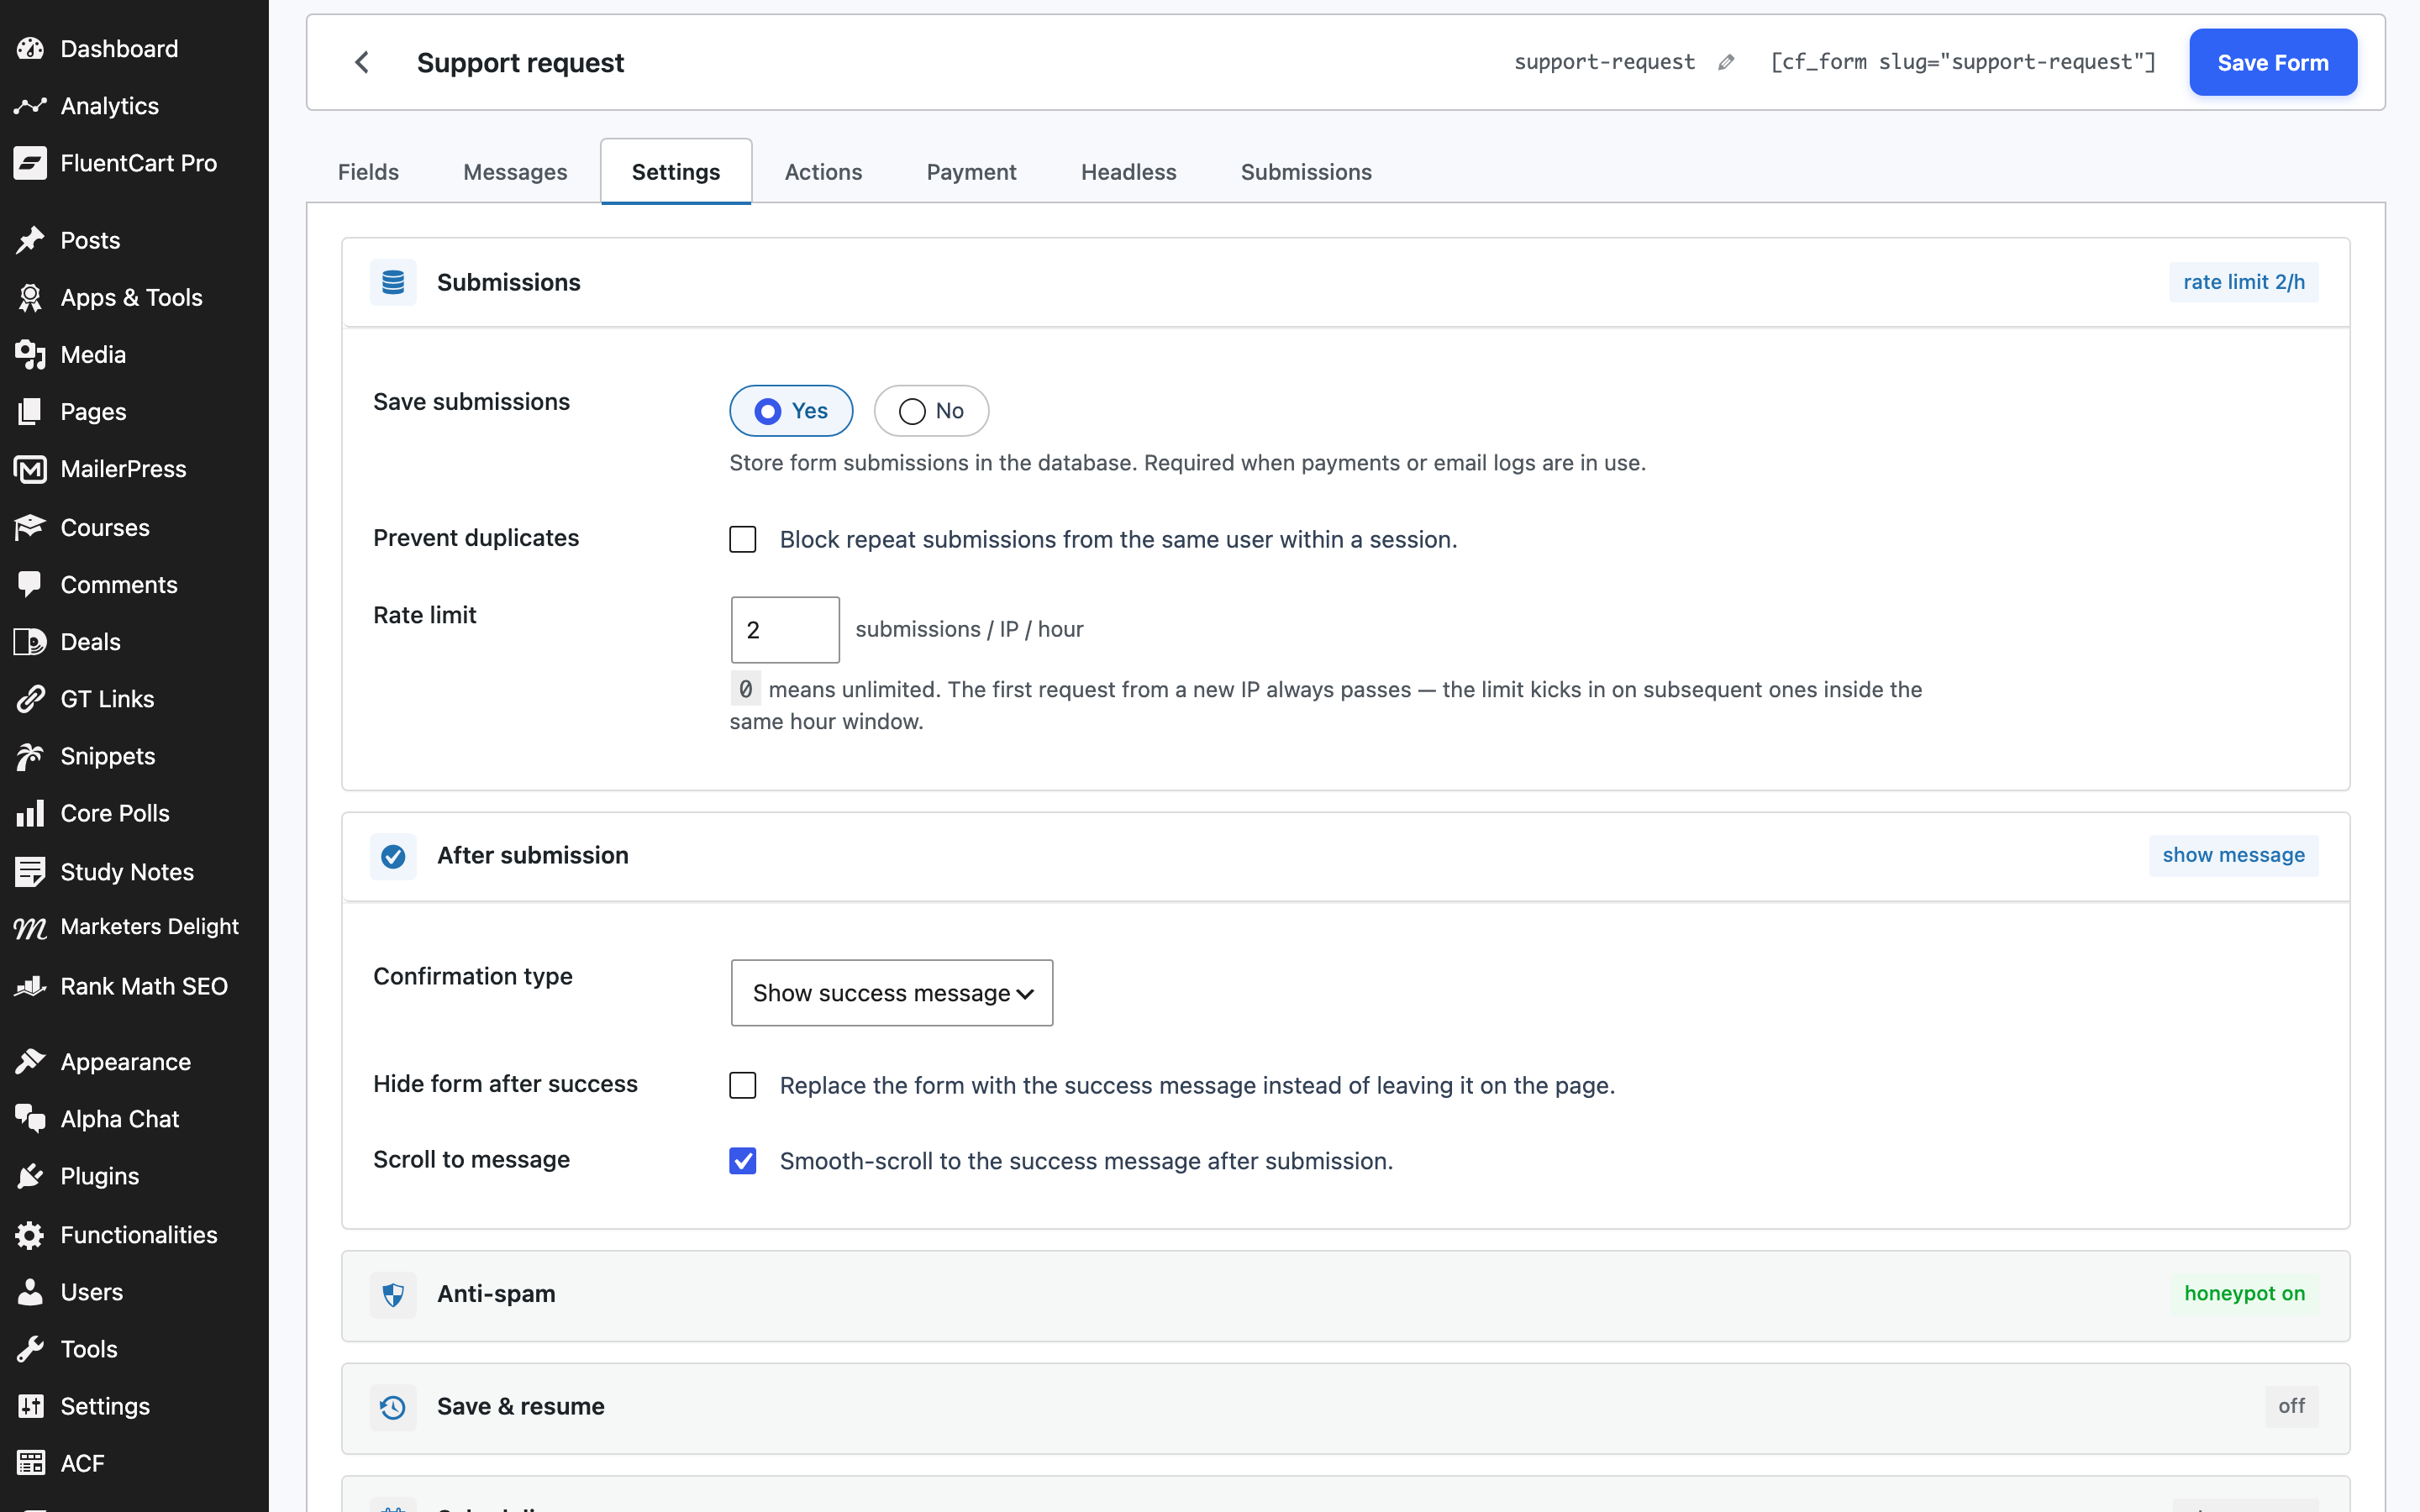The height and width of the screenshot is (1512, 2420).
Task: Click the Plugins plug icon
Action: (x=30, y=1176)
